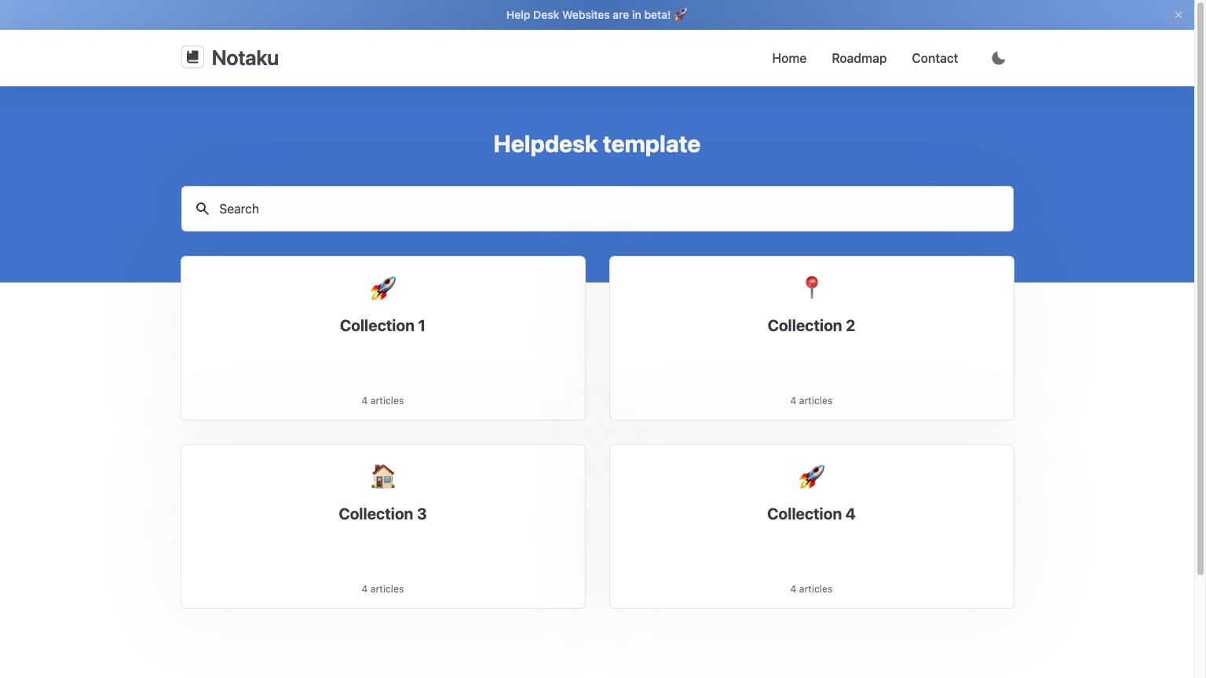Screen dimensions: 1206x678
Task: Open the Collection 1 title link
Action: [383, 326]
